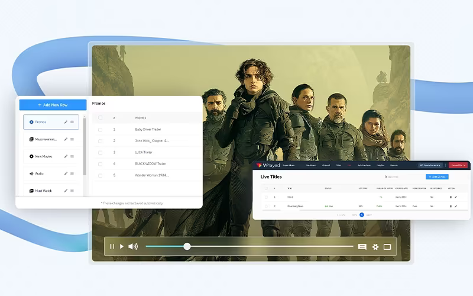Viewport: 473px width, 296px height.
Task: Check the first Live Titles row checkbox
Action: (x=266, y=197)
